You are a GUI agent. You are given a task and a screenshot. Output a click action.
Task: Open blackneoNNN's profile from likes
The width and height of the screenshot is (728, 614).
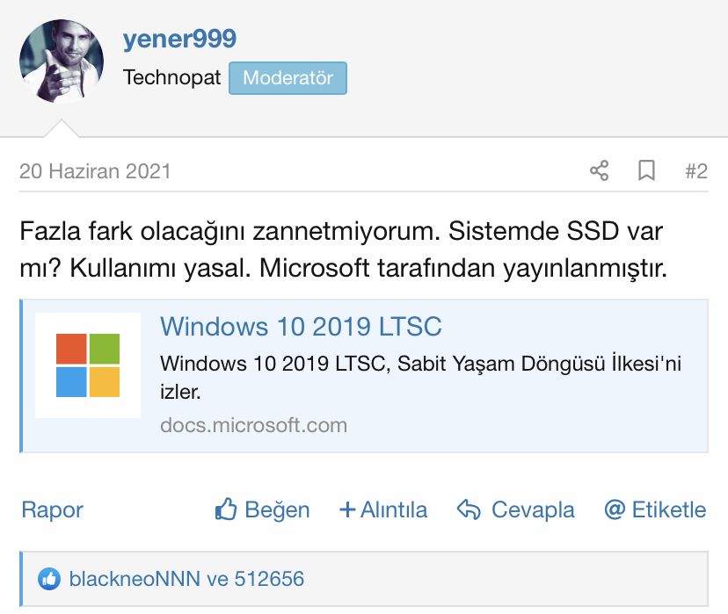[x=135, y=579]
